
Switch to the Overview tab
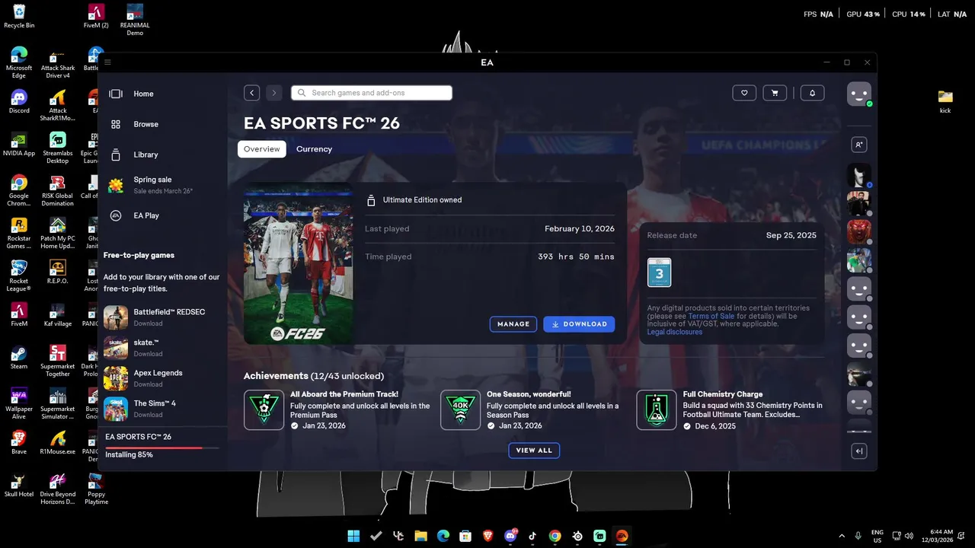(262, 149)
